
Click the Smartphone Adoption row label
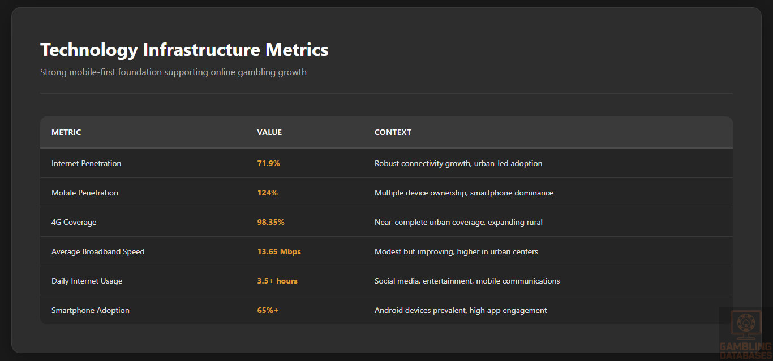tap(91, 310)
